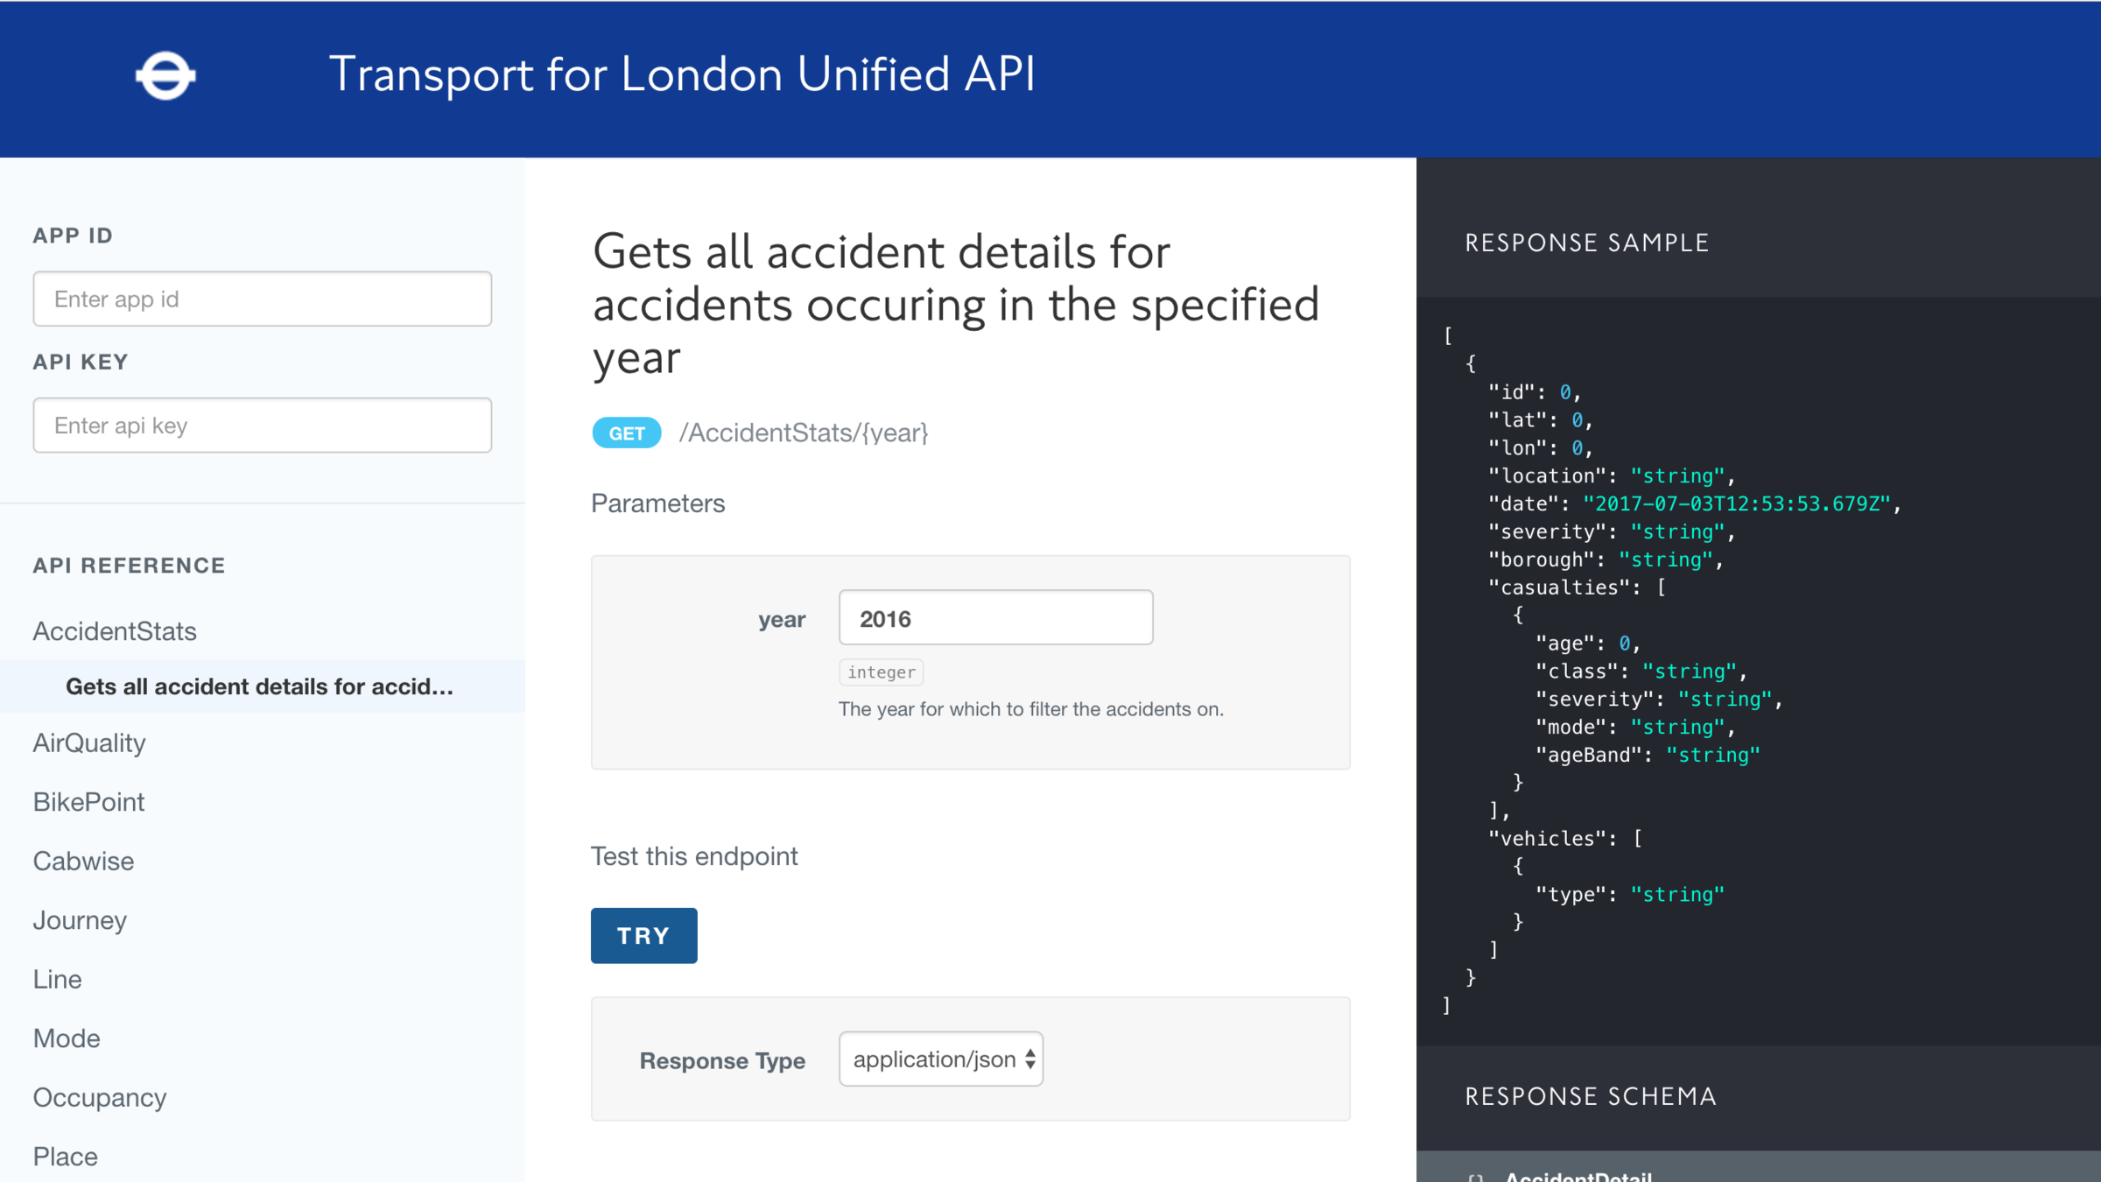2101x1182 pixels.
Task: Click the TfL roundel logo icon
Action: pos(165,76)
